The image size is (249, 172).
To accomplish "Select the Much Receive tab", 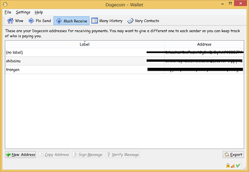I will [71, 21].
